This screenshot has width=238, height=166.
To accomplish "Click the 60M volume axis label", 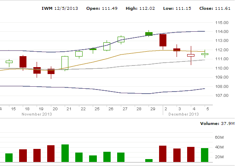I will pos(219,138).
